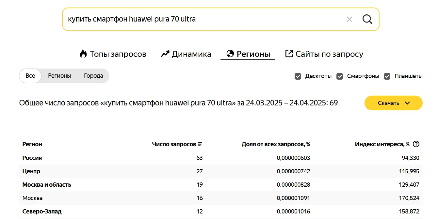
Task: Click the value 63 in Россия row
Action: (x=199, y=158)
